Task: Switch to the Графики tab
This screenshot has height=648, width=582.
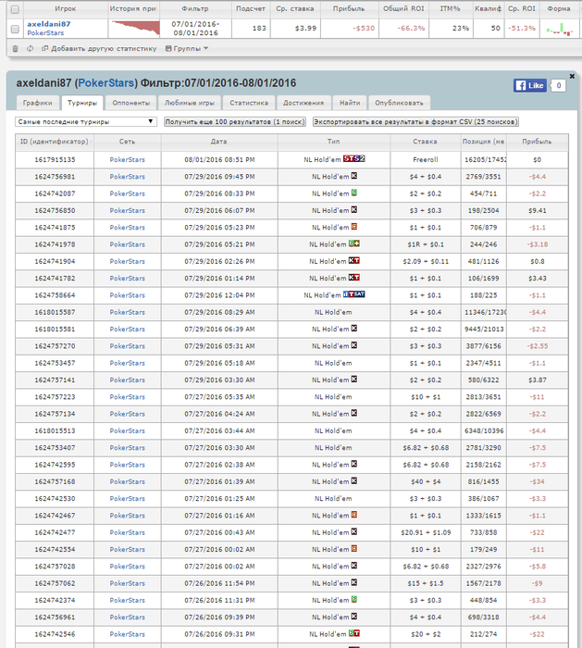Action: pos(38,103)
